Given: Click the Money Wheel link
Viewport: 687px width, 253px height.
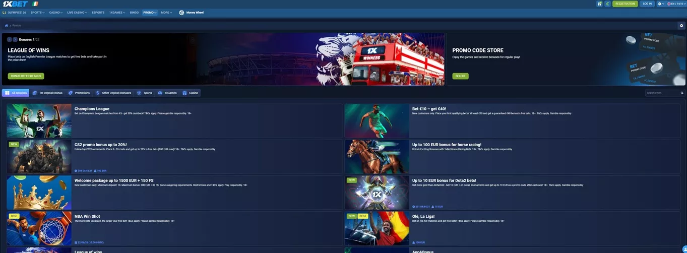Looking at the screenshot, I should [x=195, y=13].
